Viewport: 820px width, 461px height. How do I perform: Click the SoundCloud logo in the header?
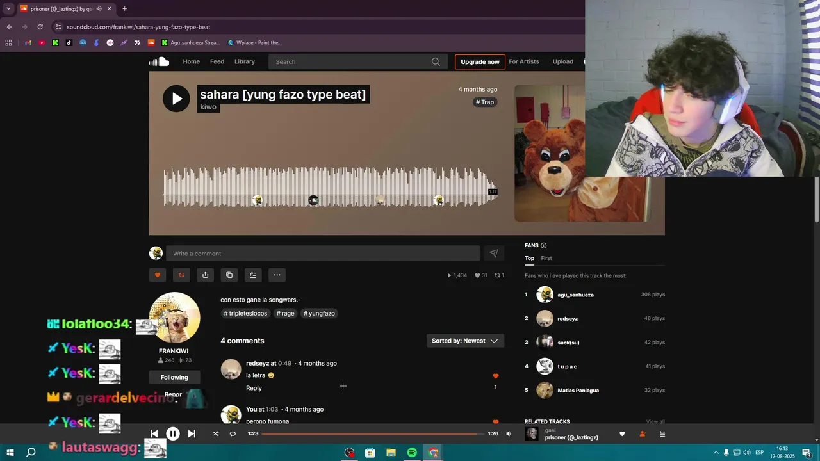click(x=159, y=61)
